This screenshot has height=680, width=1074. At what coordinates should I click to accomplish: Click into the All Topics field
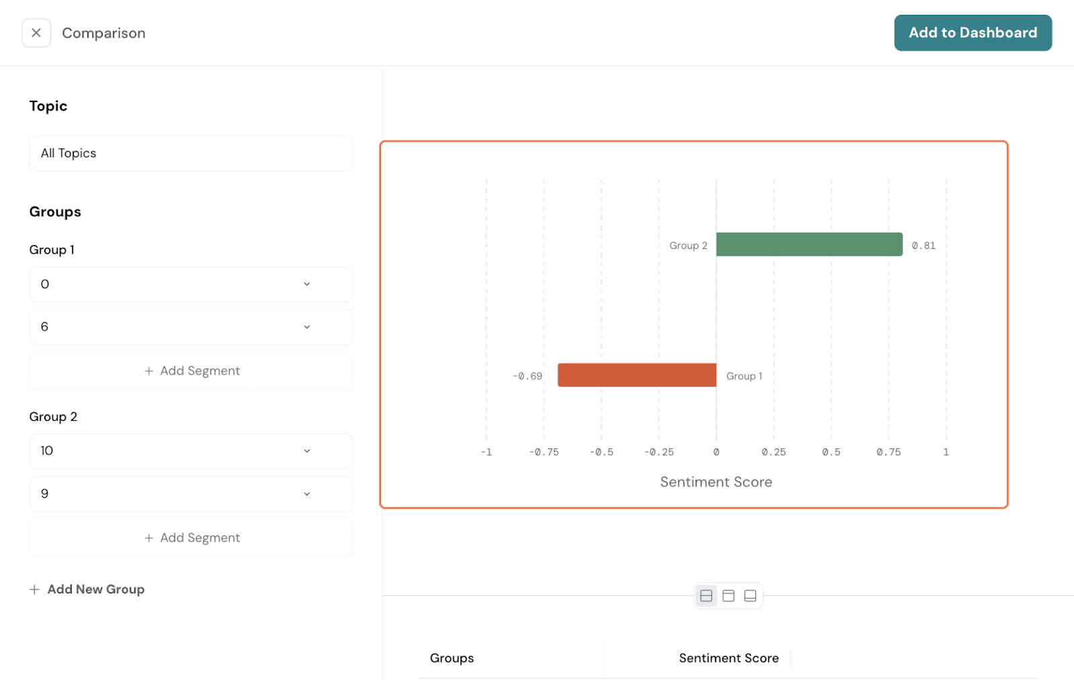(x=191, y=153)
